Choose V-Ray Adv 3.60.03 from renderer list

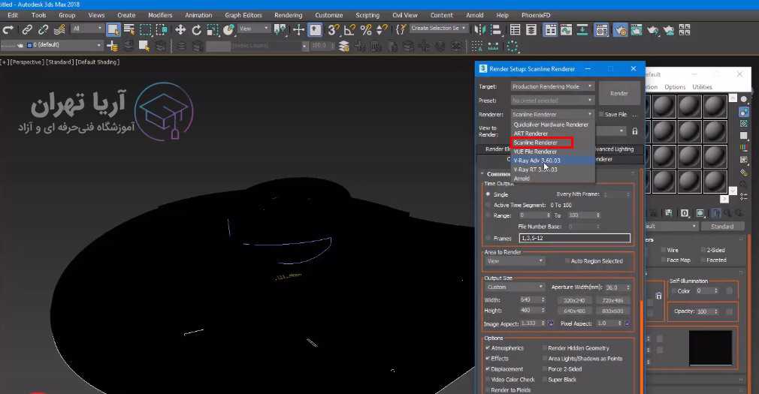click(x=553, y=161)
